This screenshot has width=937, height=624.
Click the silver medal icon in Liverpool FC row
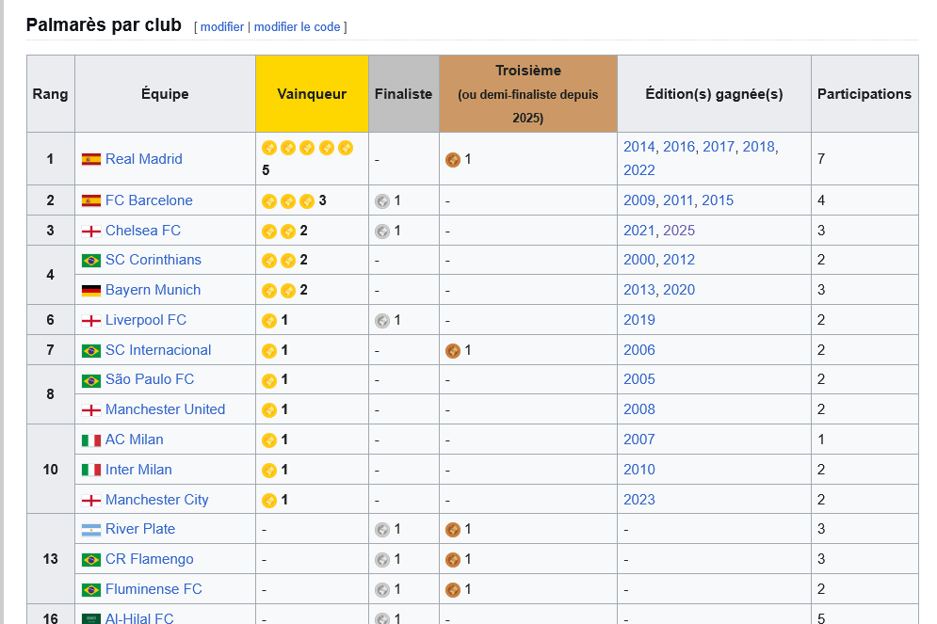point(382,321)
